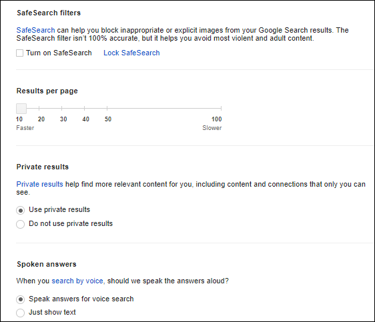The height and width of the screenshot is (322, 375).
Task: Click the Turn on SafeSearch label text
Action: (x=59, y=53)
